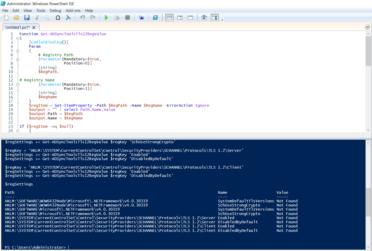The height and width of the screenshot is (251, 372).
Task: Open New Remote PowerShell Tab icon
Action: click(141, 18)
